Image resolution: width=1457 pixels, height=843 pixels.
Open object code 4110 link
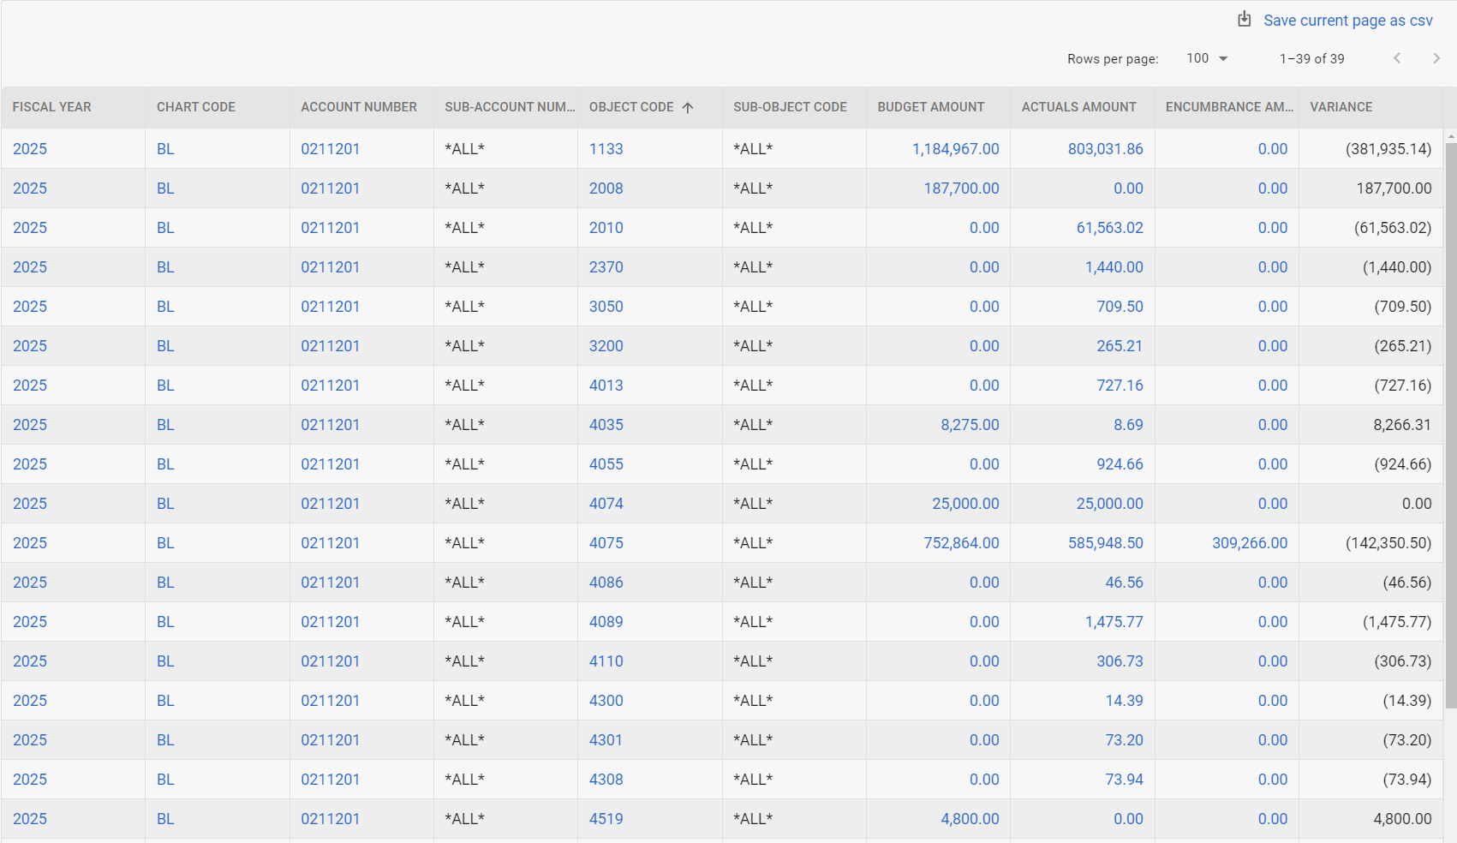[606, 661]
